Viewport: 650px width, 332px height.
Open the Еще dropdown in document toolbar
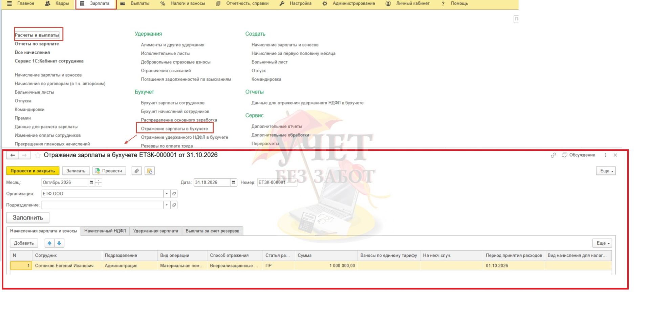click(606, 171)
